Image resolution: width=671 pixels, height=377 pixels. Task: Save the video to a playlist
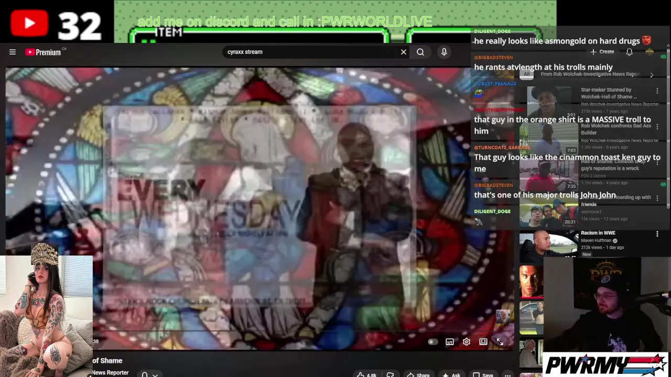coord(483,374)
